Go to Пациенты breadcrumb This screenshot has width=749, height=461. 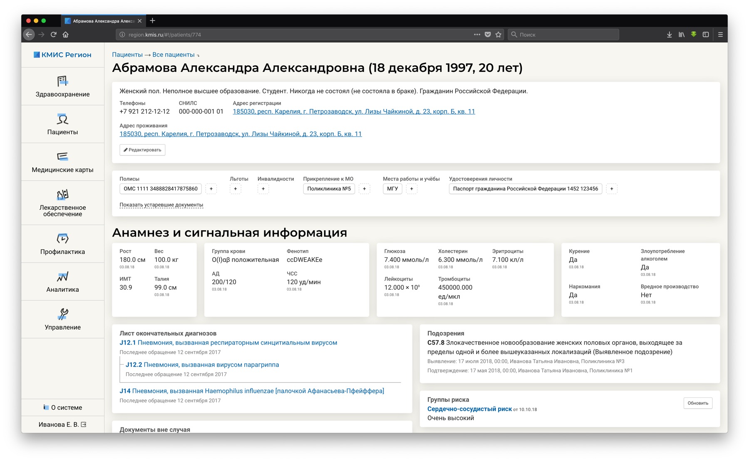coord(127,54)
